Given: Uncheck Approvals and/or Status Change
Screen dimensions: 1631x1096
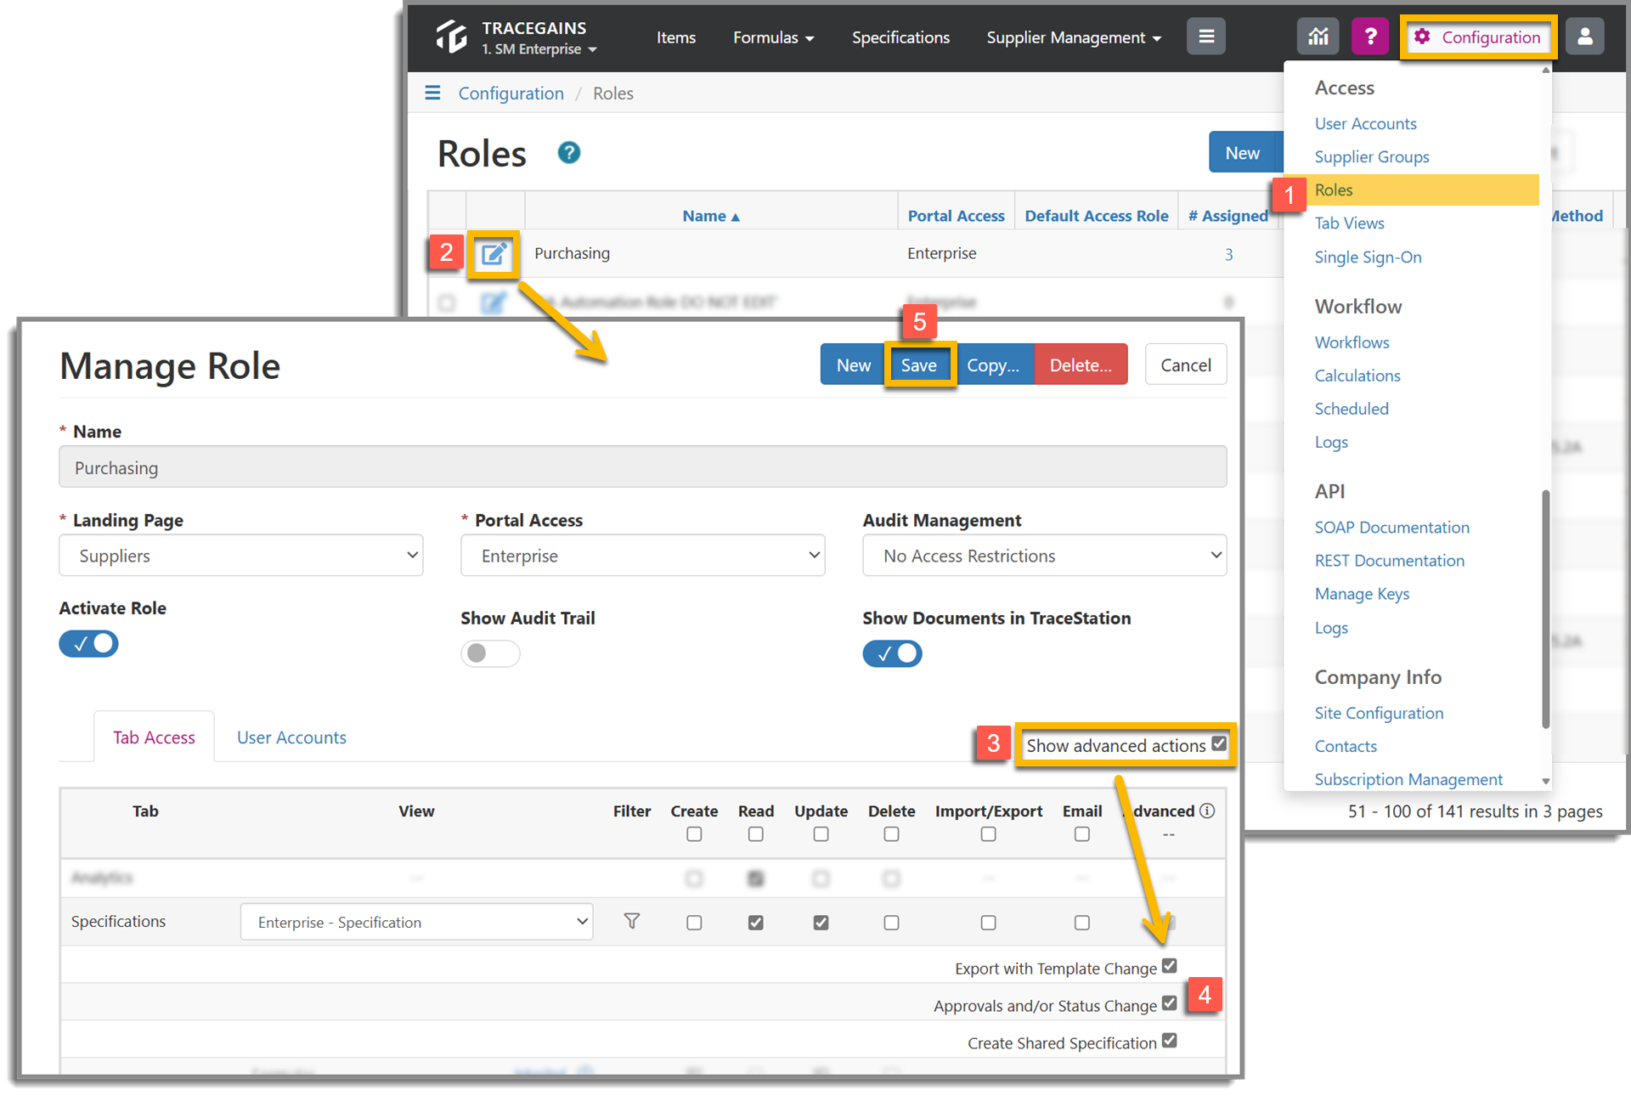Looking at the screenshot, I should tap(1170, 1003).
